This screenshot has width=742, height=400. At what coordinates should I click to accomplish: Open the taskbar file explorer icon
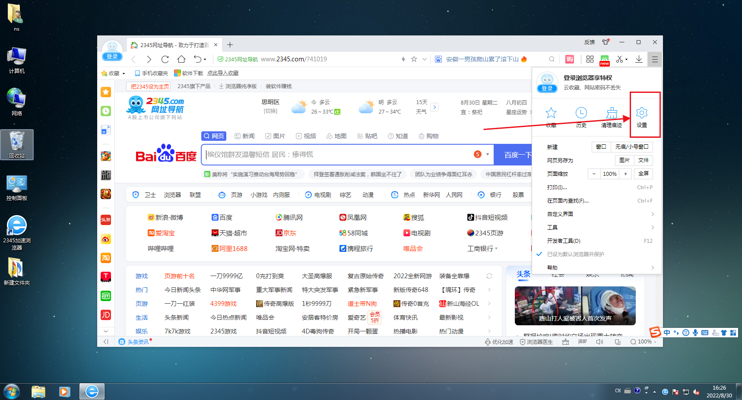pos(38,392)
